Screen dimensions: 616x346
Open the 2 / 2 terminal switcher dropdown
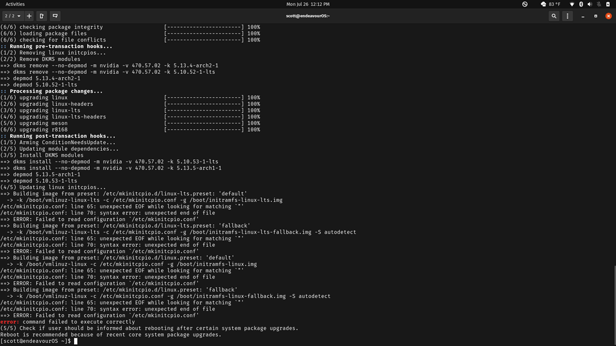coord(13,16)
